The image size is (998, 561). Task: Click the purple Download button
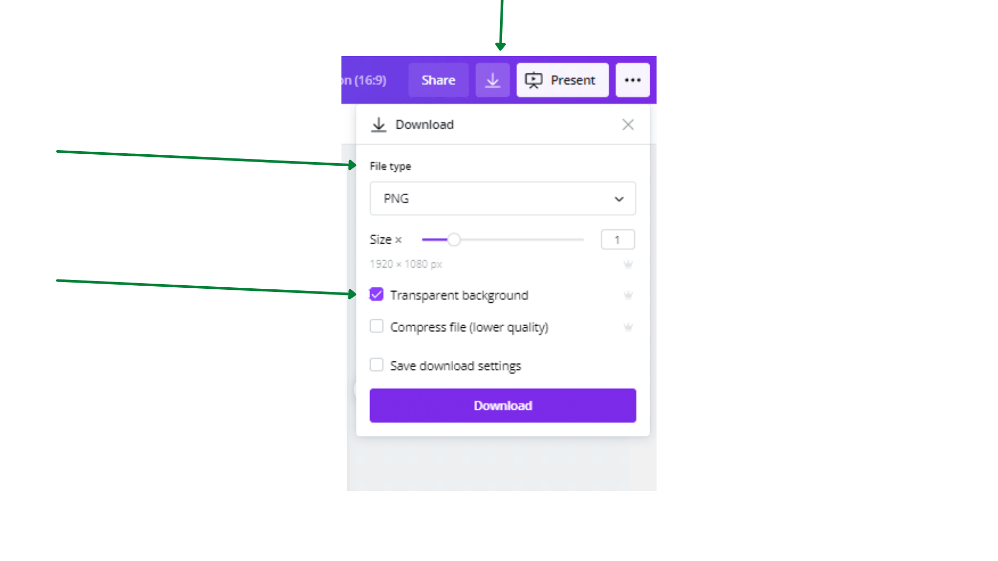(x=503, y=406)
